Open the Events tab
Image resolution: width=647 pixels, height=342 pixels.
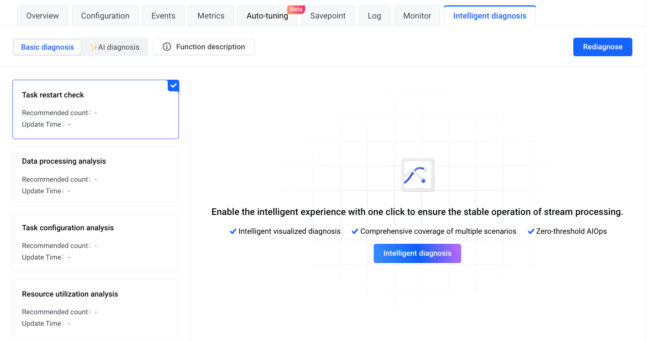[x=163, y=16]
